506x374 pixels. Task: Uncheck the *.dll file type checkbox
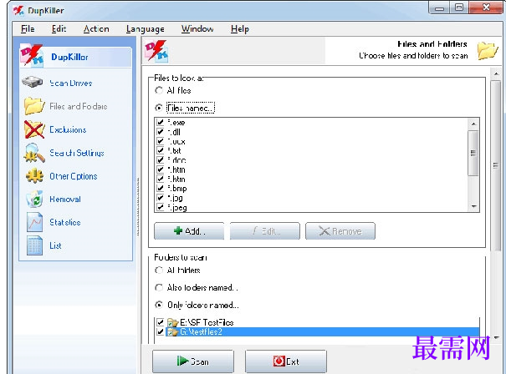tap(160, 132)
